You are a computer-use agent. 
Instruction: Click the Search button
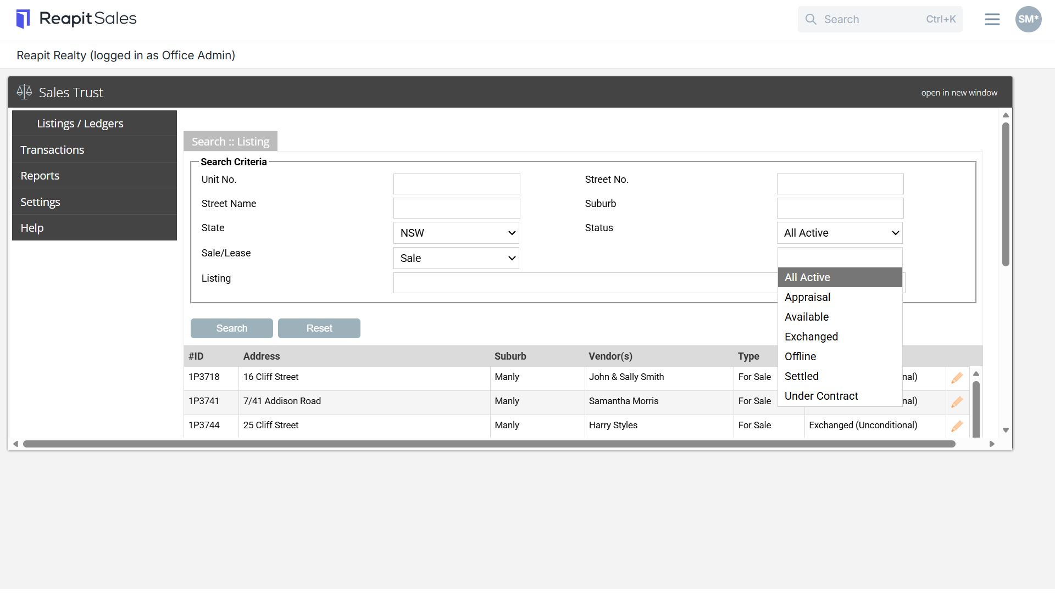click(x=232, y=328)
